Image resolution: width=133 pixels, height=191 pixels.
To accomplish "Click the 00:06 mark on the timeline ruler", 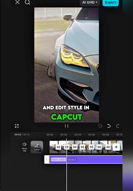I will point(91,135).
